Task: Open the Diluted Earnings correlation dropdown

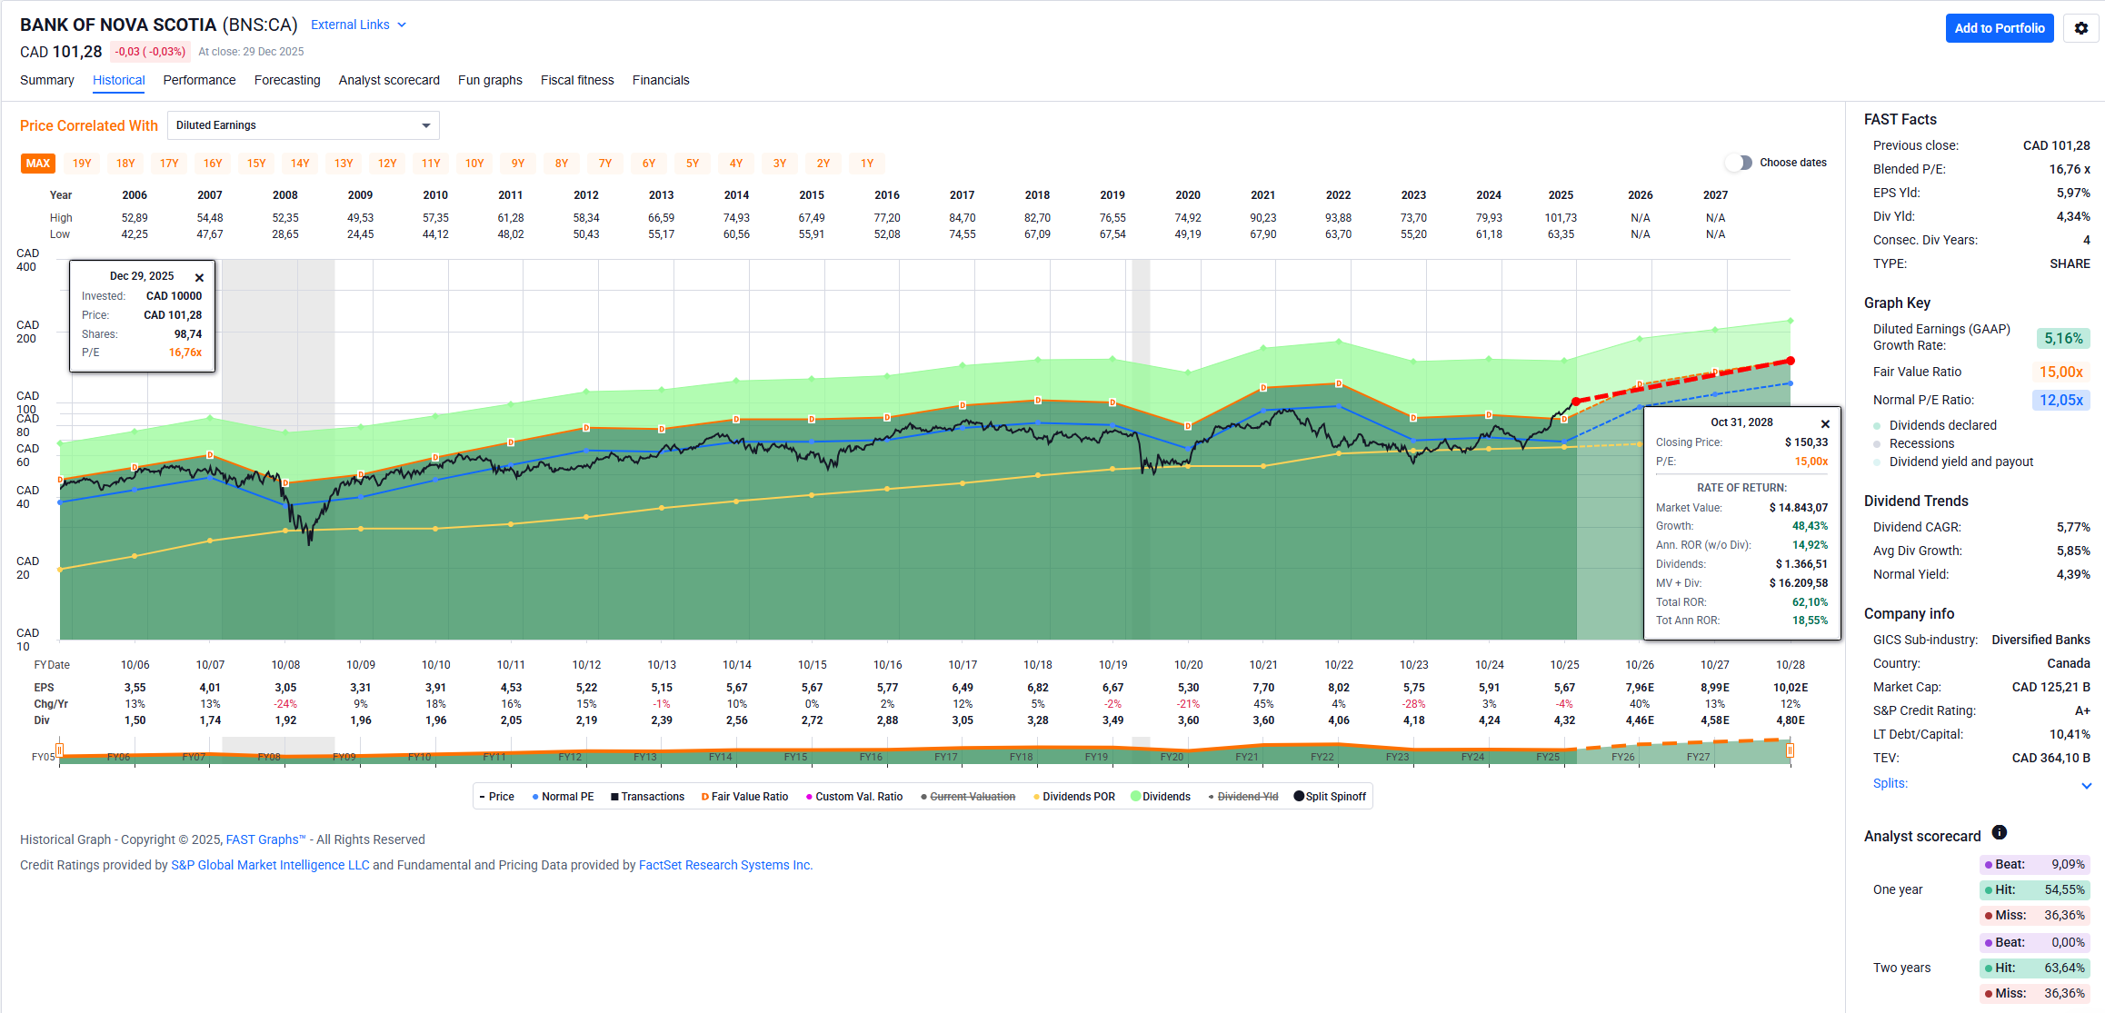Action: 303,125
